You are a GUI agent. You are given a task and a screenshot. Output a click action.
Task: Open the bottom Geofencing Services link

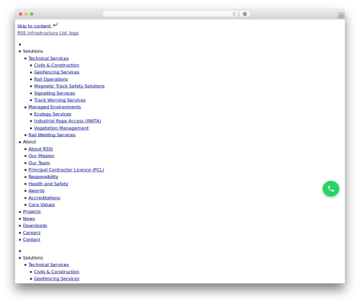coord(57,278)
